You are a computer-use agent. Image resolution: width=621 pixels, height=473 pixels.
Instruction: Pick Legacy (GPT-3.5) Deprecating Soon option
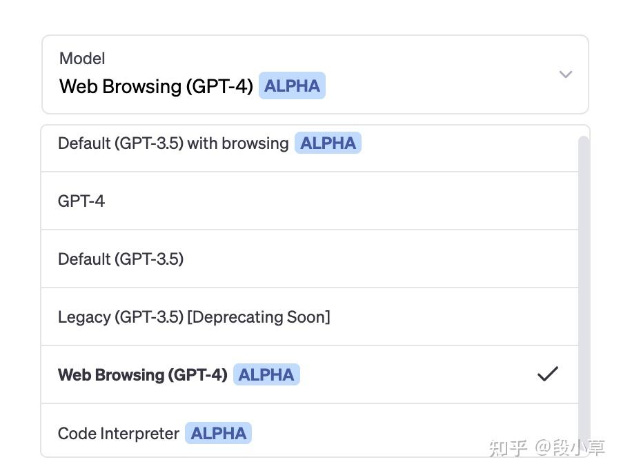(x=310, y=316)
